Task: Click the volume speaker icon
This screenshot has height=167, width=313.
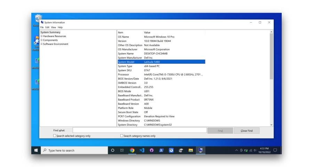Action: point(255,150)
